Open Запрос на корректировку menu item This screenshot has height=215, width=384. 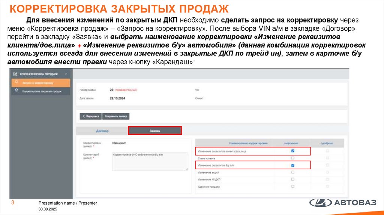40,83
